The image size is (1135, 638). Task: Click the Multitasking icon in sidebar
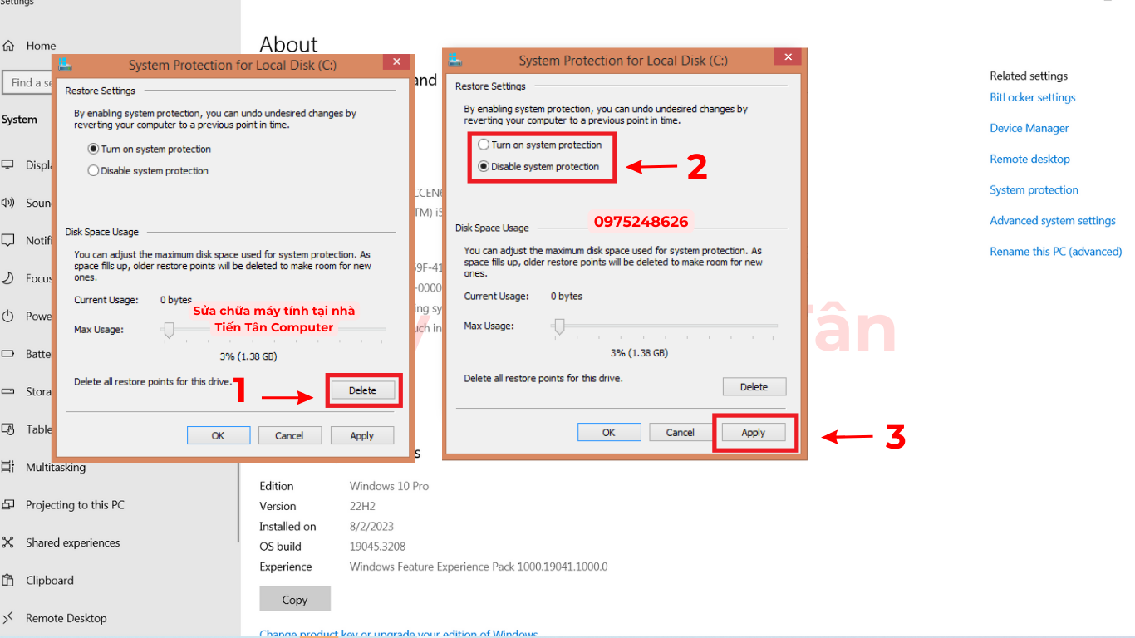click(x=8, y=467)
